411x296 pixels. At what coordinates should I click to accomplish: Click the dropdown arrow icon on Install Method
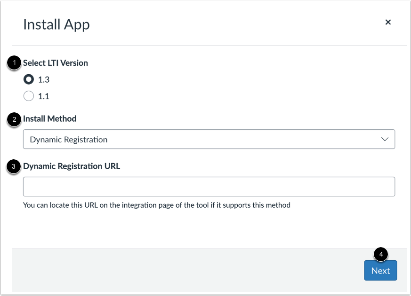point(384,139)
